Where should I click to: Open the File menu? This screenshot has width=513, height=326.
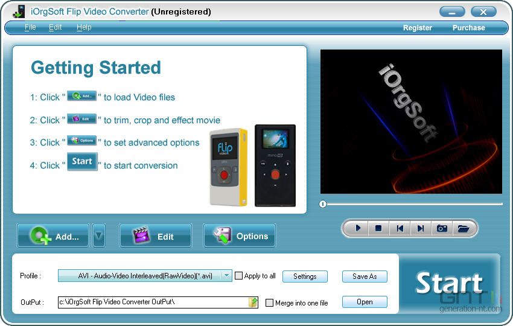pos(30,27)
